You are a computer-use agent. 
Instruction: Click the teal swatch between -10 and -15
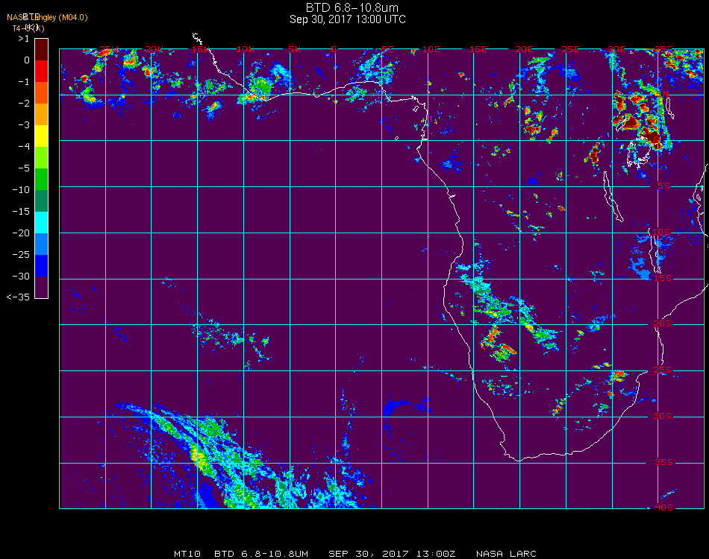coord(41,201)
